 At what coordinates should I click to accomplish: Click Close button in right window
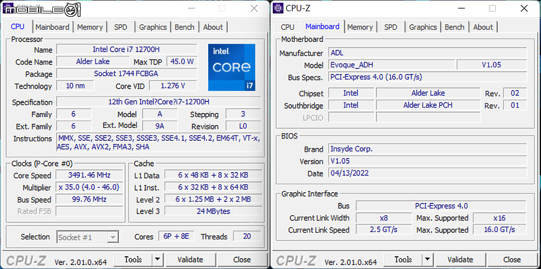point(512,259)
